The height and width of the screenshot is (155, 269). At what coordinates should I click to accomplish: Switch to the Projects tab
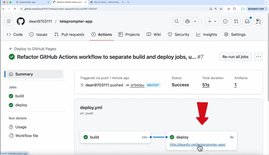(129, 35)
